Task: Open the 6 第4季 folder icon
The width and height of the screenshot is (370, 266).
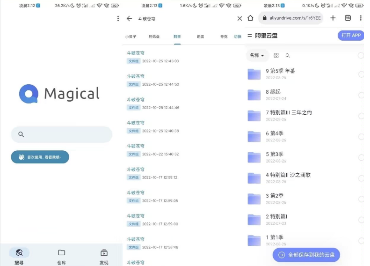Action: (x=254, y=136)
